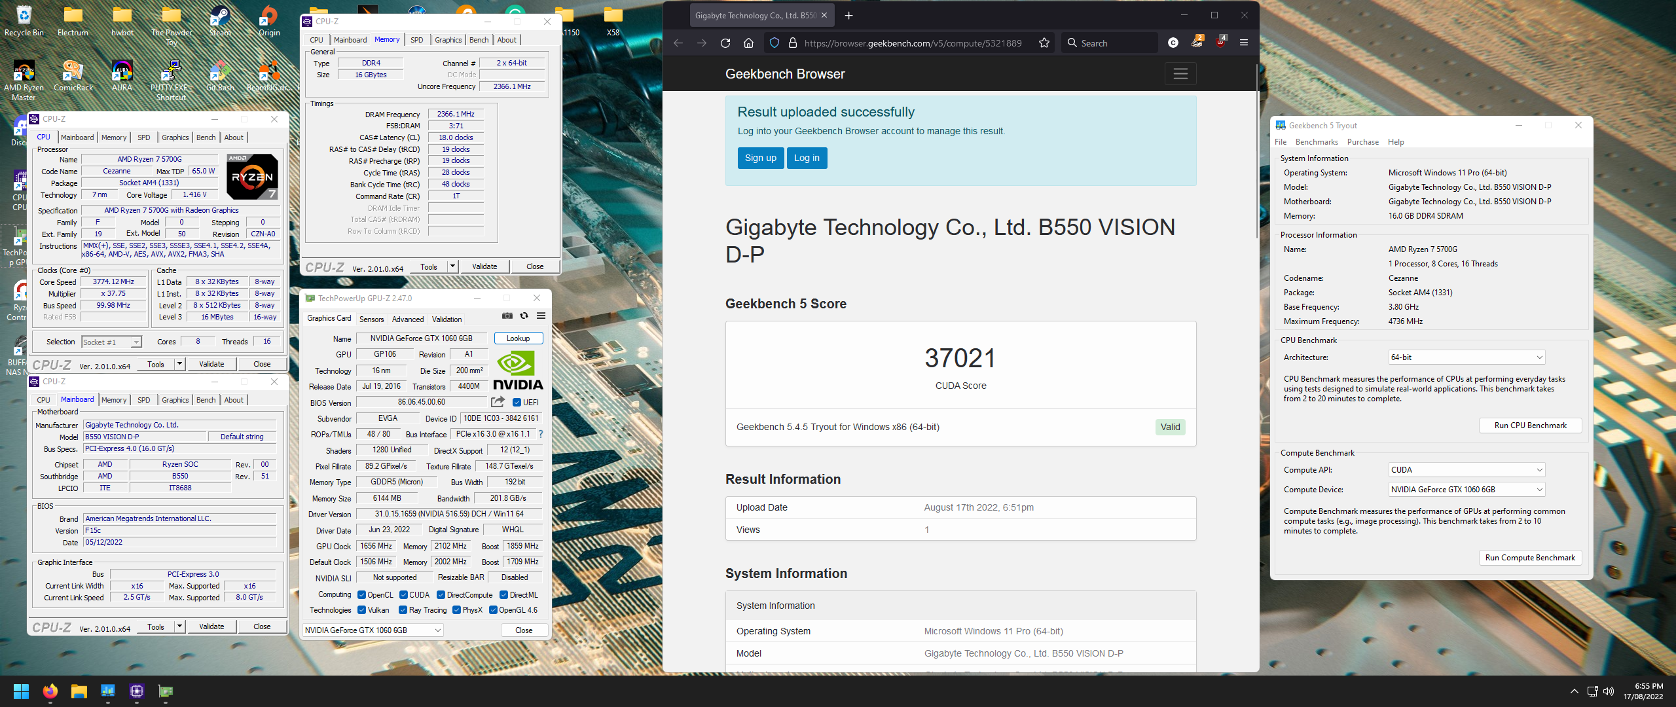1676x707 pixels.
Task: Toggle the UEFI checkbox in GPU-Z
Action: click(x=517, y=403)
